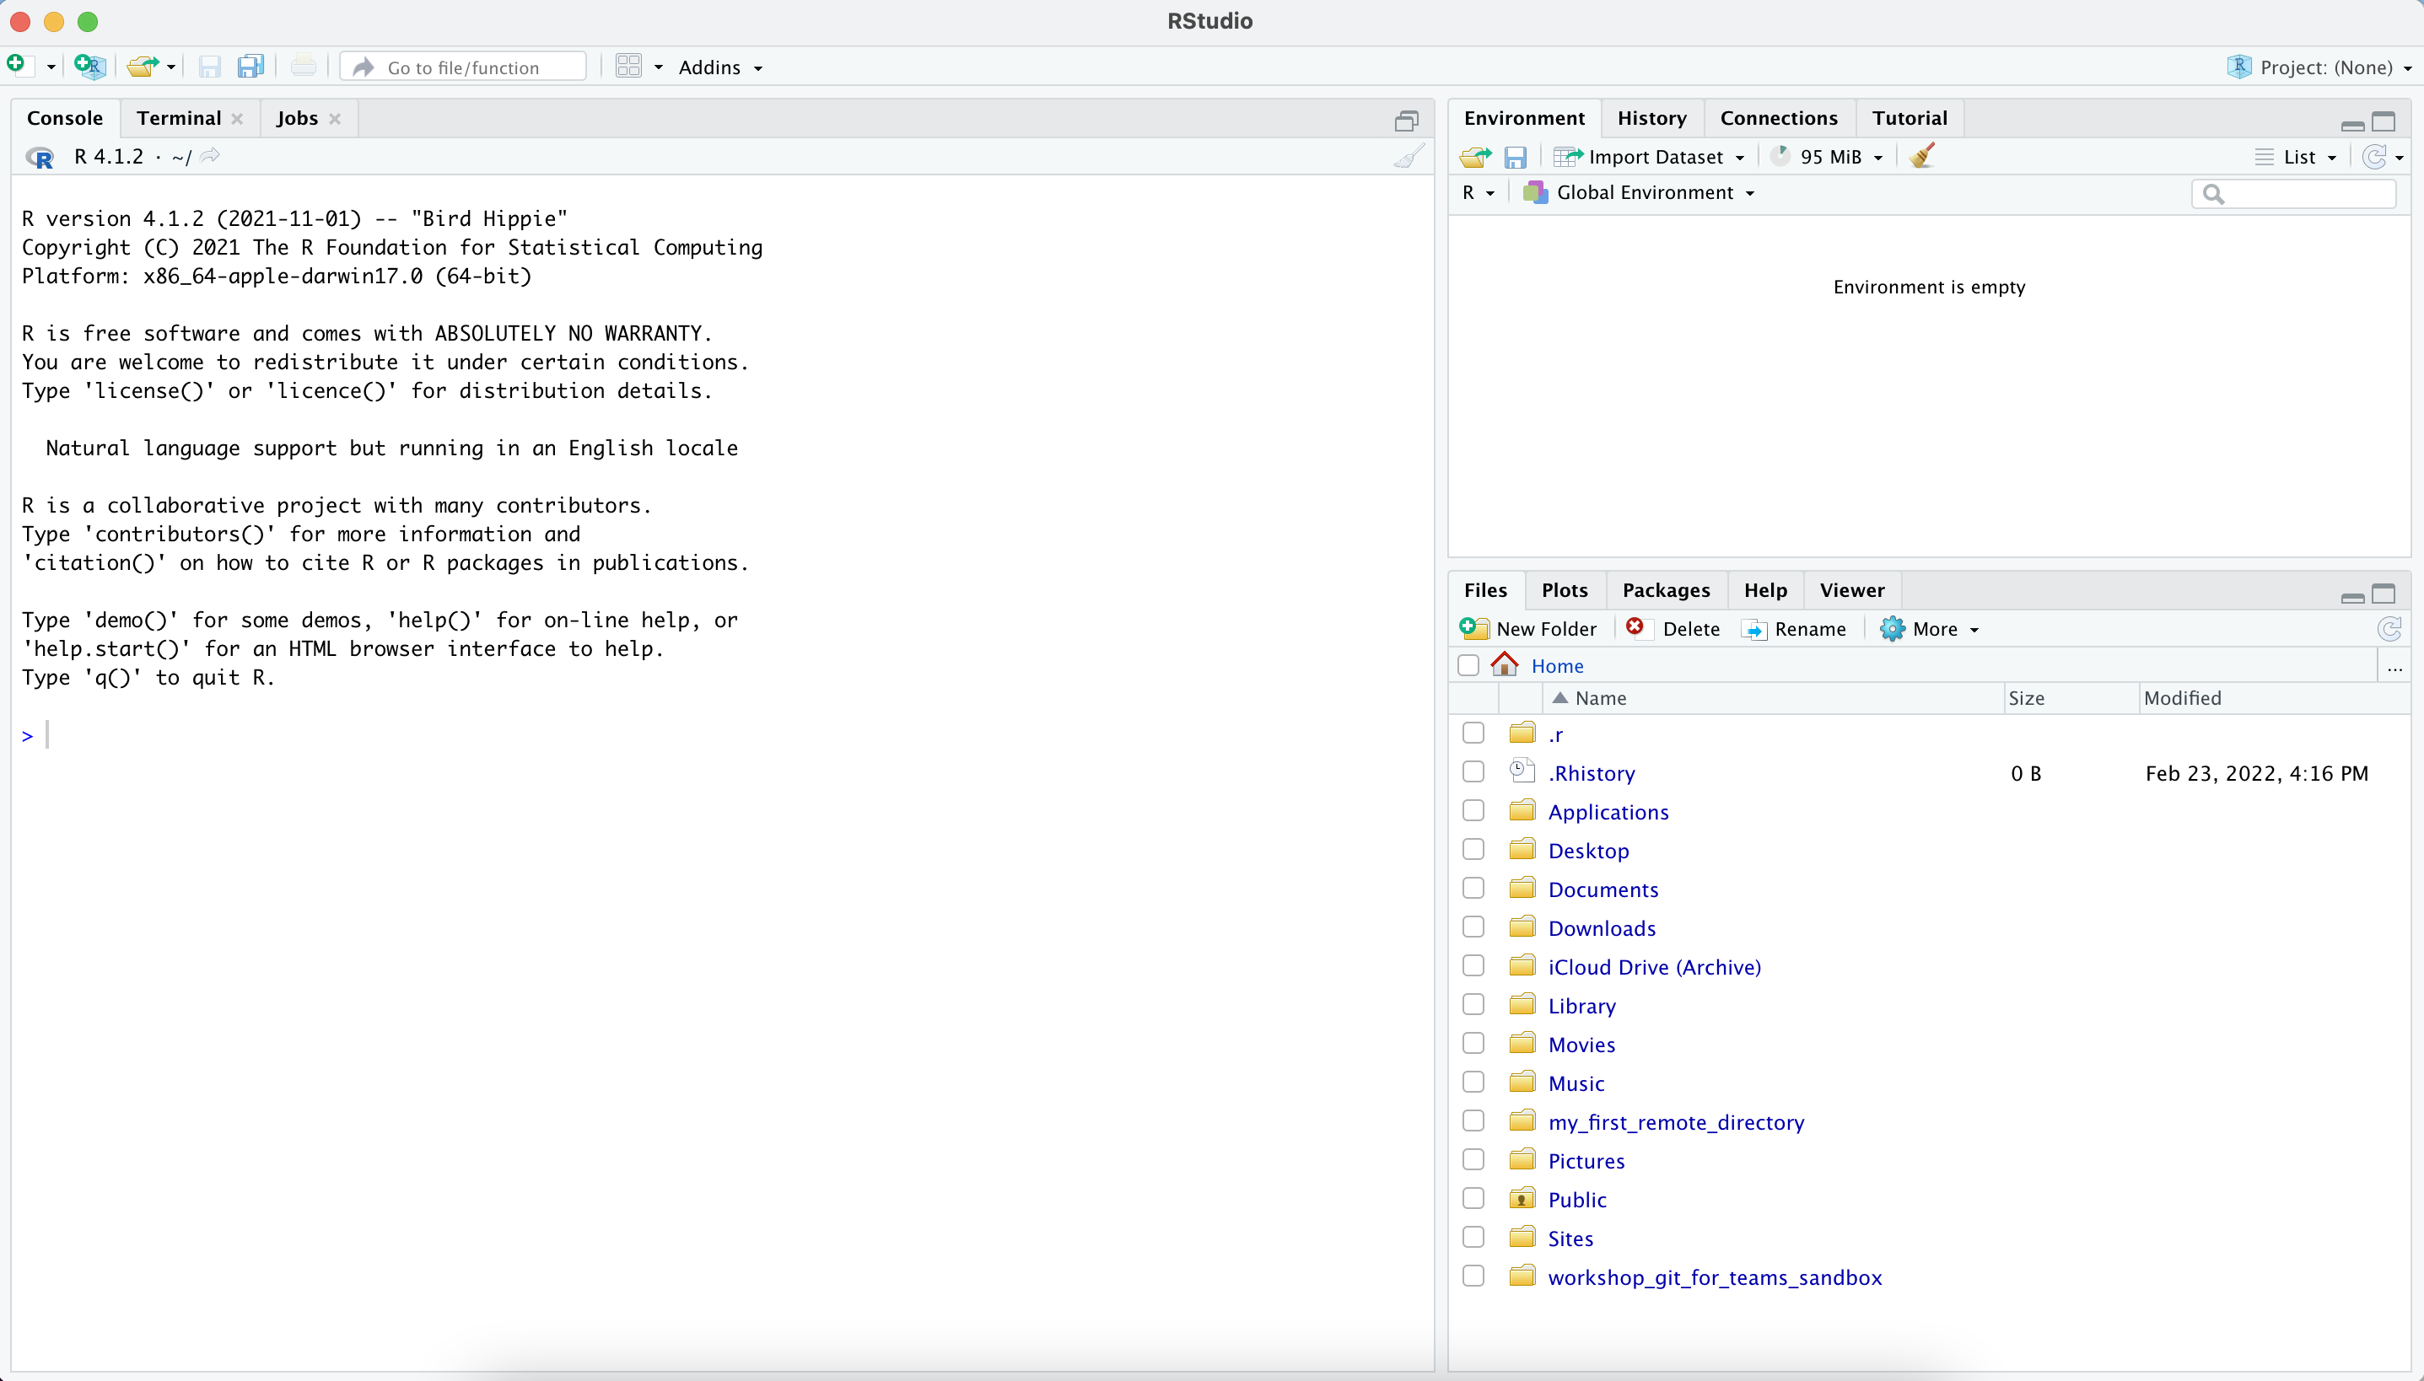Open the 95 MiB memory usage dropdown
The height and width of the screenshot is (1381, 2424).
[x=1827, y=158]
